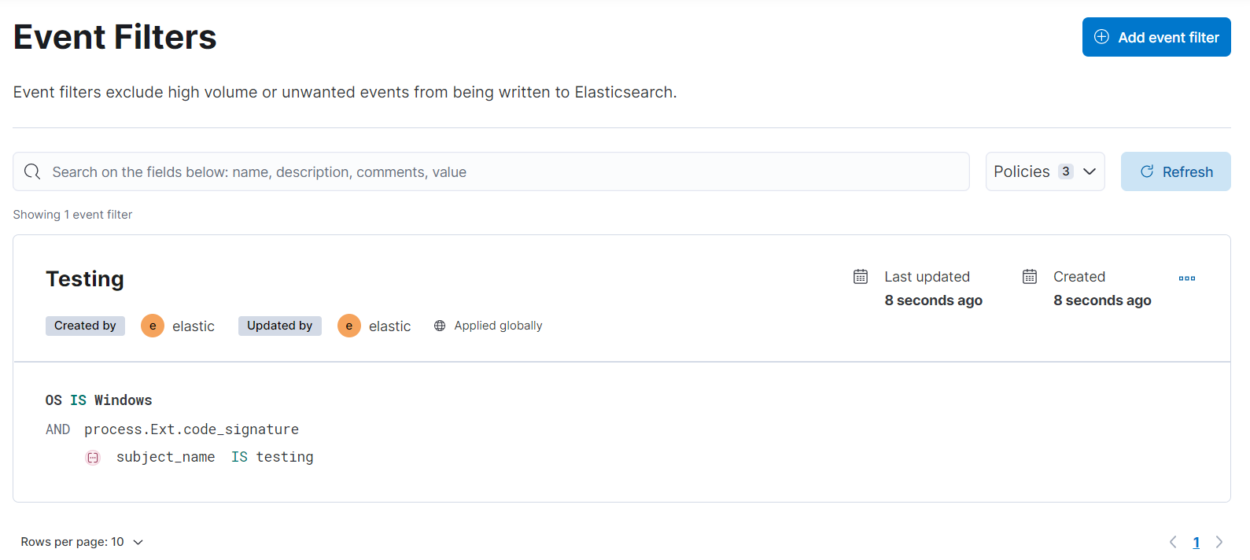
Task: Click the Created by badge
Action: pos(85,325)
